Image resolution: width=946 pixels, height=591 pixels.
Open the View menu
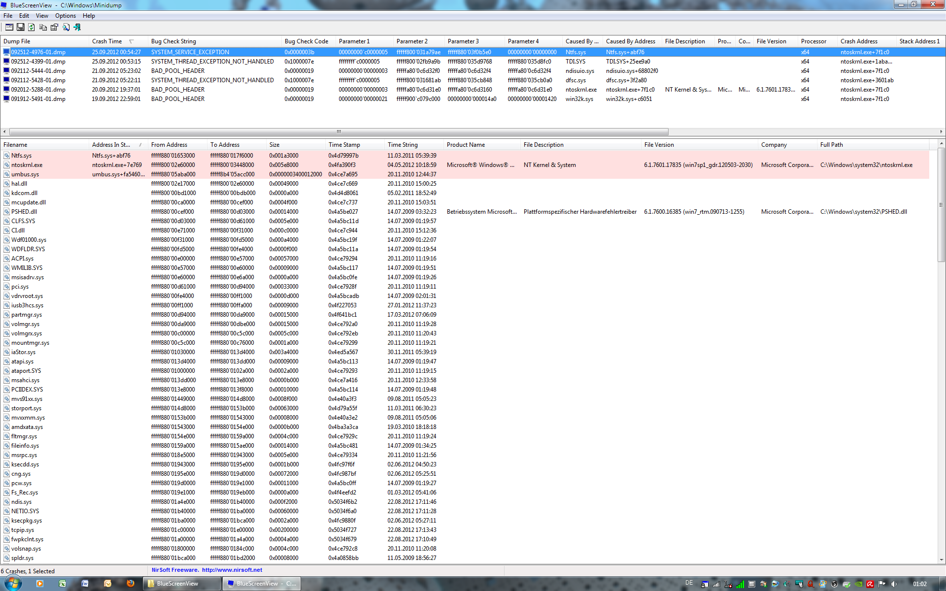click(42, 16)
